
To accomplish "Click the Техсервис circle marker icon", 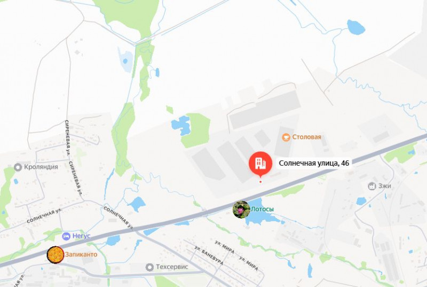I will click(149, 267).
